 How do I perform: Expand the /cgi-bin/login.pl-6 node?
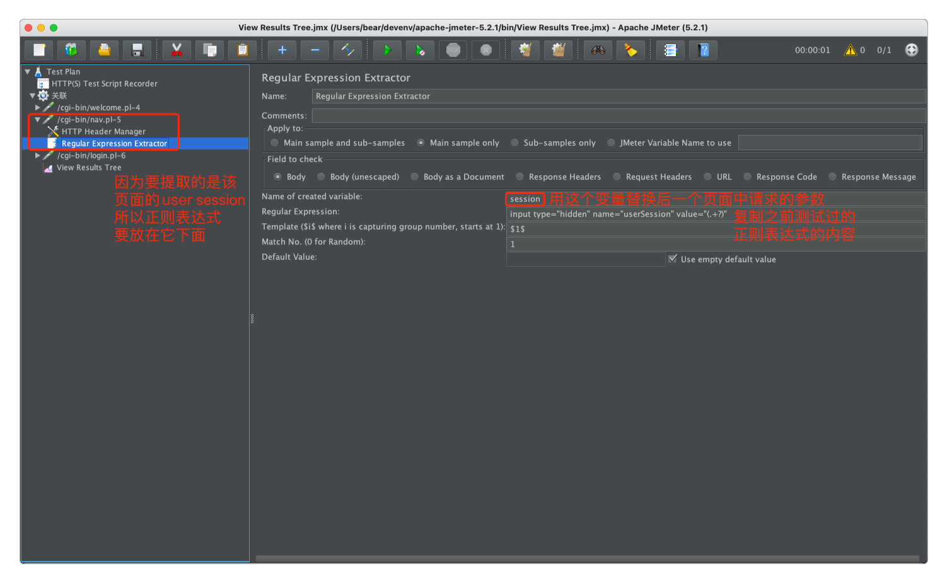point(37,156)
